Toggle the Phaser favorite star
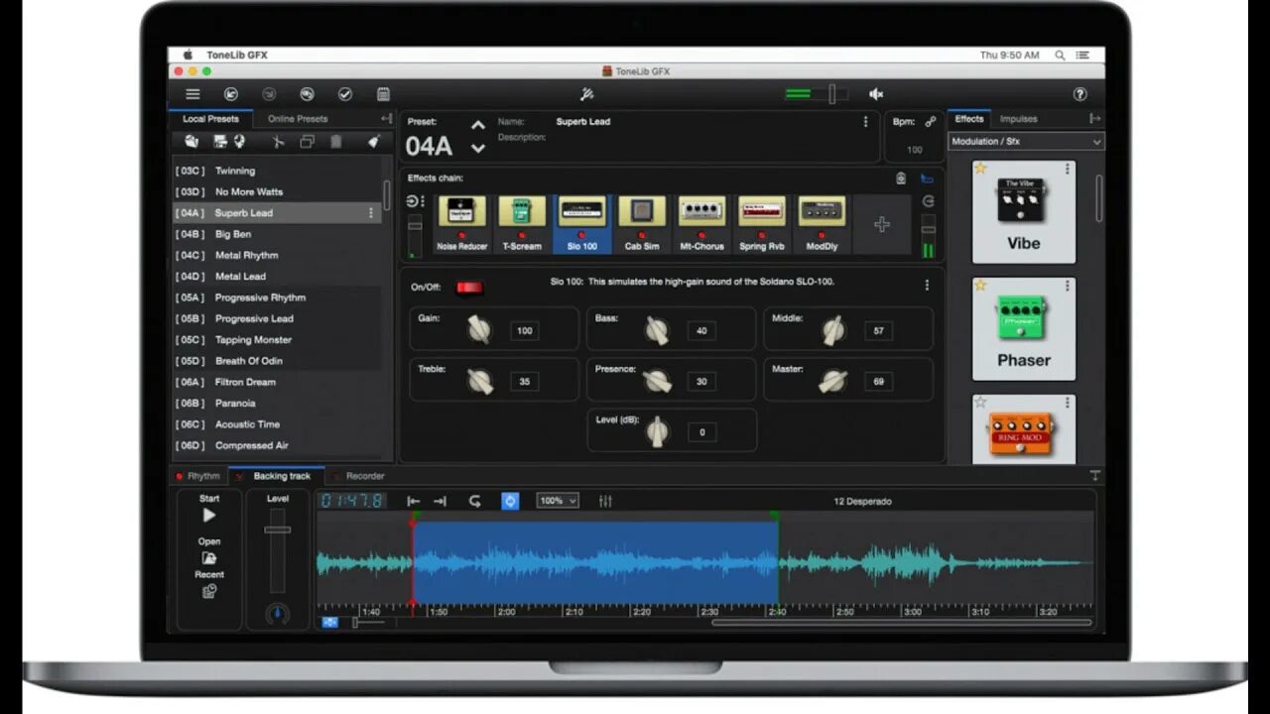The height and width of the screenshot is (714, 1270). tap(981, 286)
